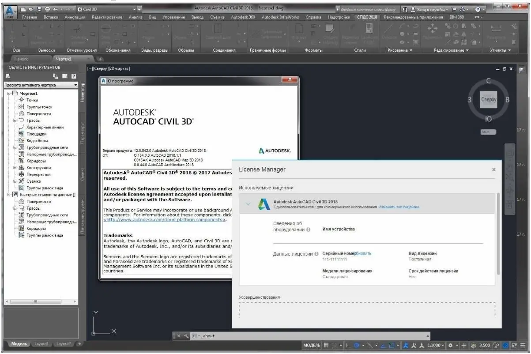Click the МСК coordinate system button below ViewCube
Screen dimensions: 531x354
(489, 132)
